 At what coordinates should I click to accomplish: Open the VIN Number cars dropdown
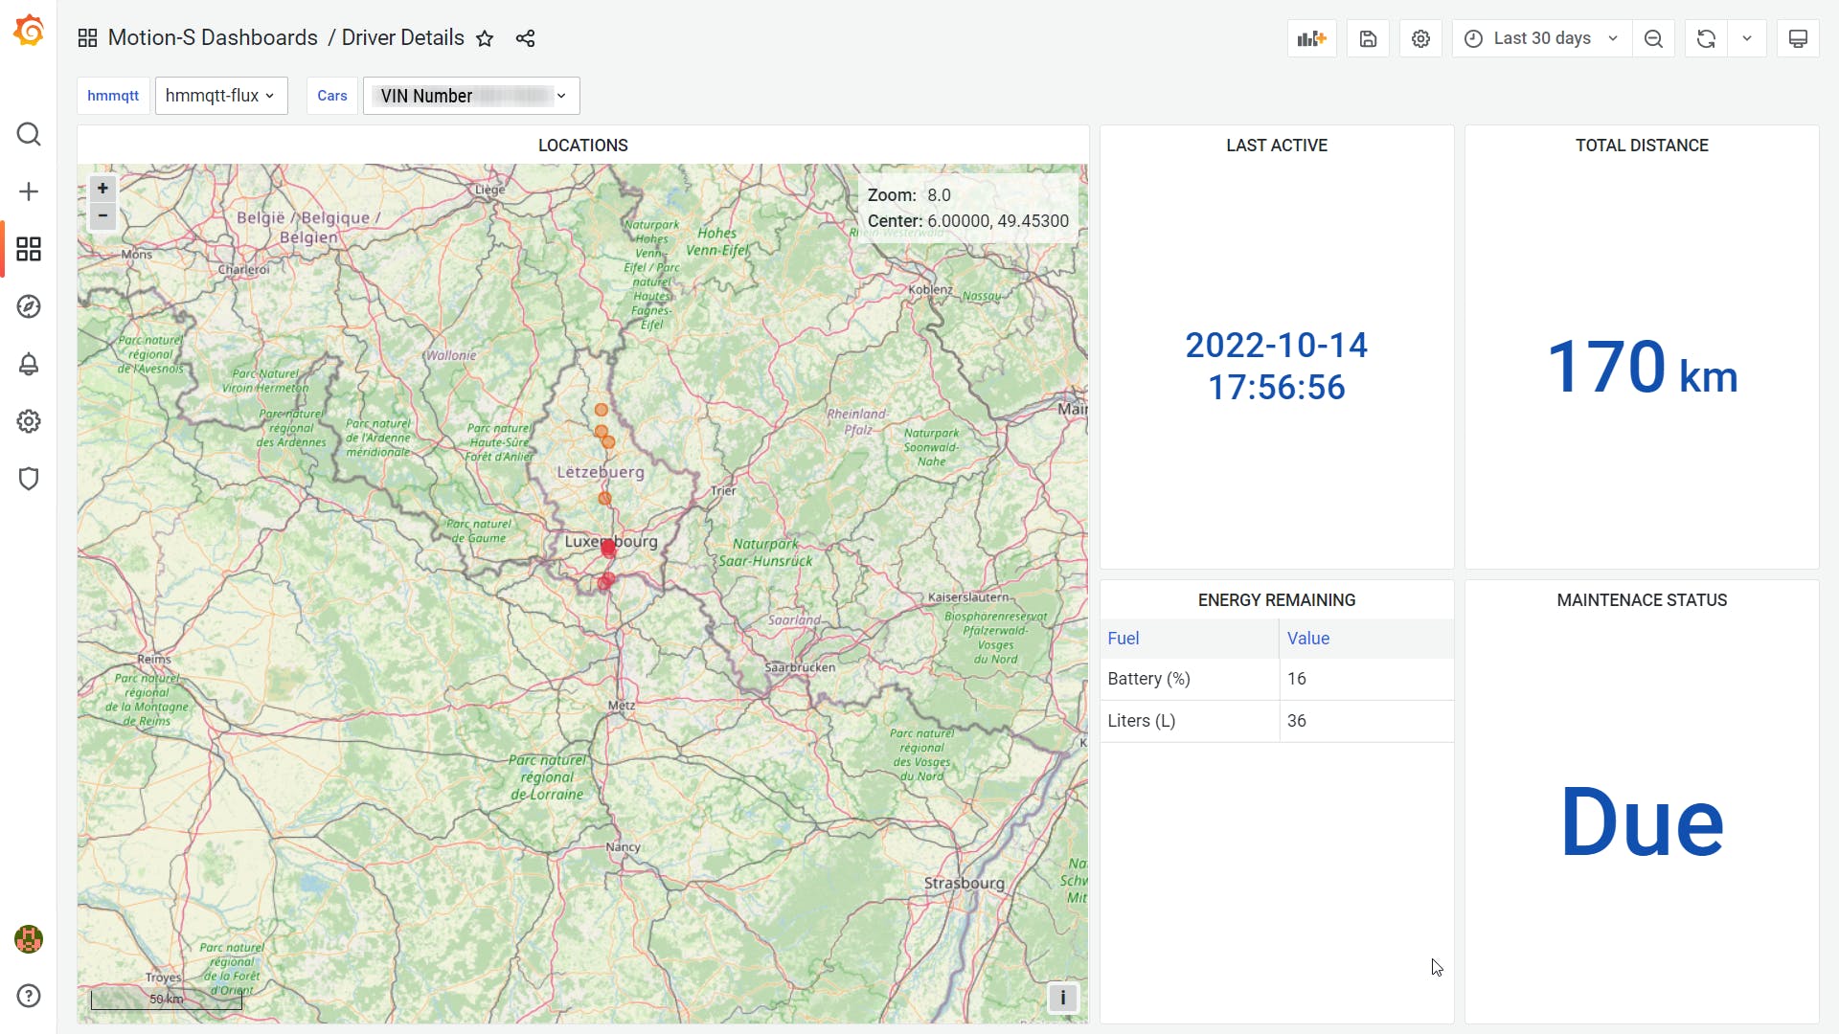(471, 96)
